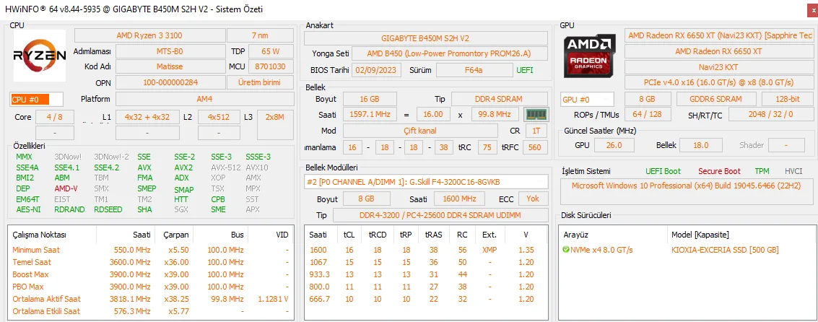
Task: Select the 933.3 timing row
Action: tap(426, 274)
